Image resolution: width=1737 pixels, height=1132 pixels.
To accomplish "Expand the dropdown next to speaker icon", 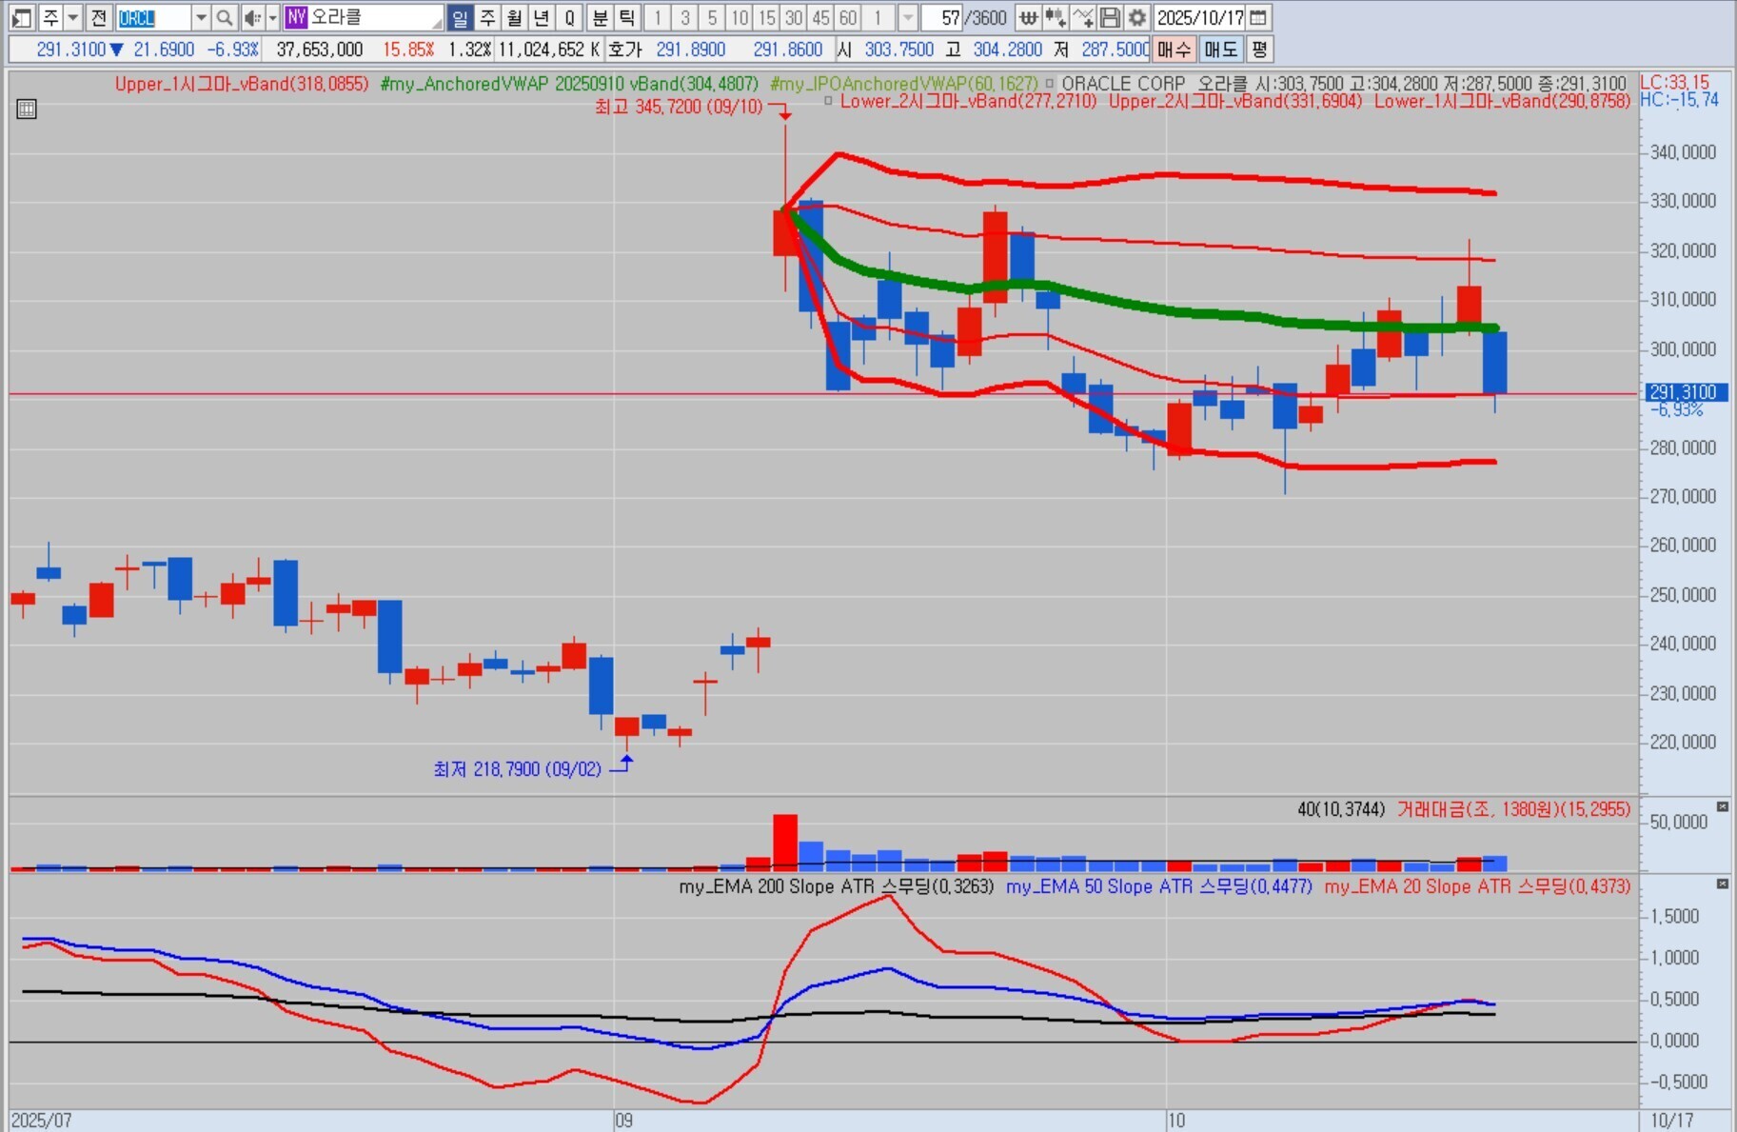I will (x=272, y=17).
